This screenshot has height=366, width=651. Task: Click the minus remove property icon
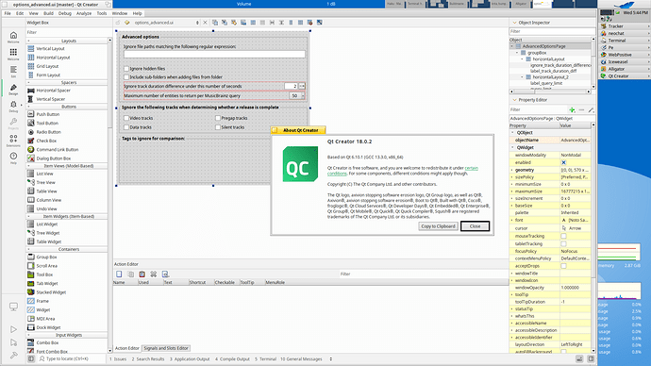[x=582, y=109]
